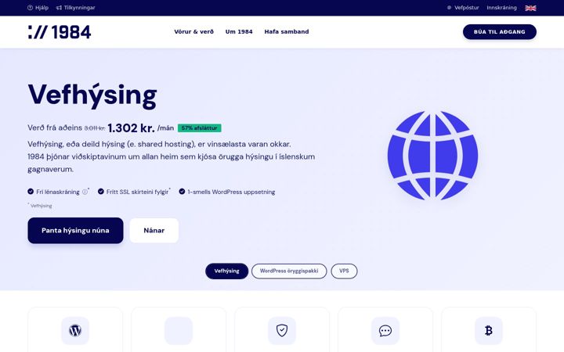
Task: Click the 1984 logo
Action: coord(60,32)
